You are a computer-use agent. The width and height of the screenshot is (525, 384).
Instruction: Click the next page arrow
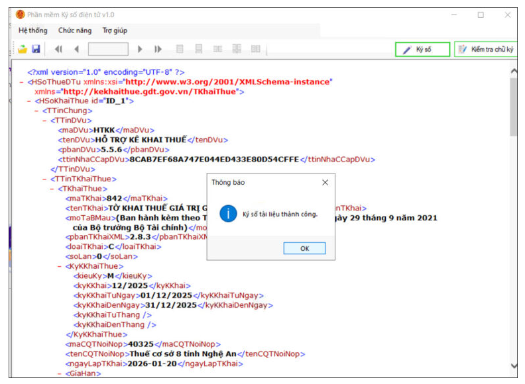[140, 49]
